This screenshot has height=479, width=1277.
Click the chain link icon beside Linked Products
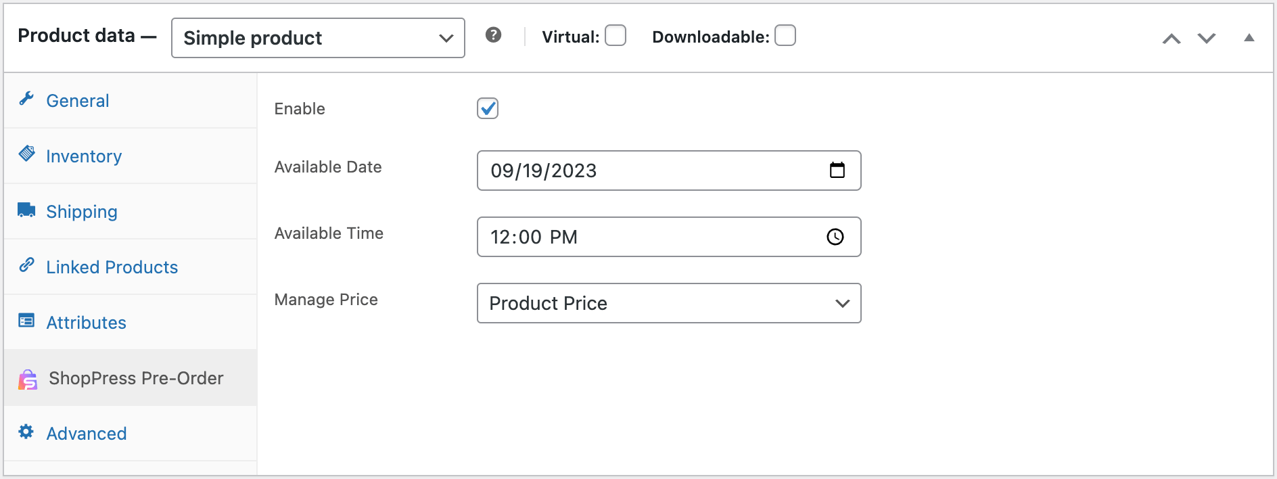click(26, 265)
